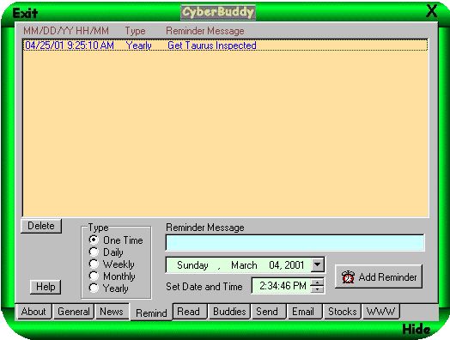The image size is (450, 340).
Task: Click the Help button
Action: tap(46, 287)
